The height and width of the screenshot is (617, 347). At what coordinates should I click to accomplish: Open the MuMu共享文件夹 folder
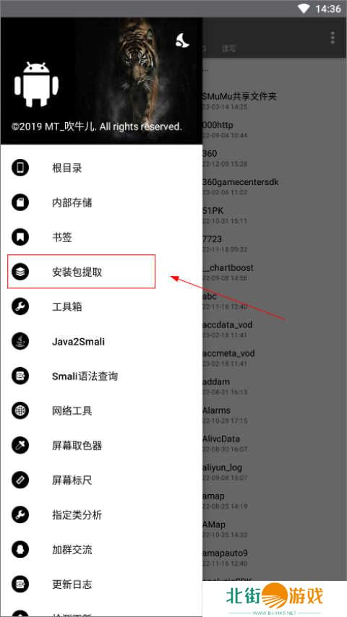click(x=275, y=100)
